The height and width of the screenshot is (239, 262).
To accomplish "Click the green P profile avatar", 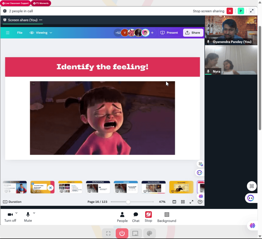I will (241, 11).
